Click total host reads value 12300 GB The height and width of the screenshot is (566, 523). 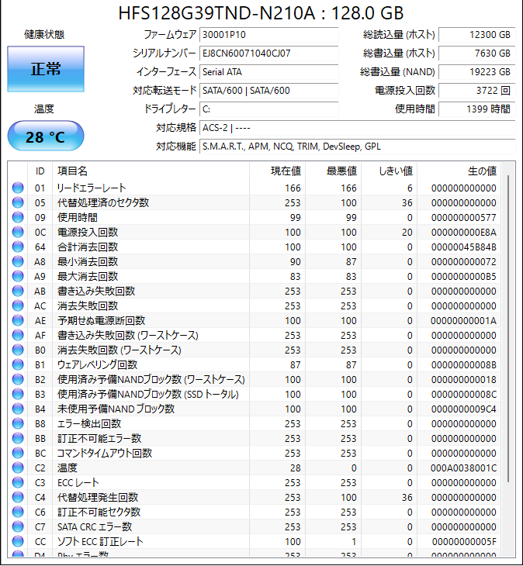[x=476, y=35]
